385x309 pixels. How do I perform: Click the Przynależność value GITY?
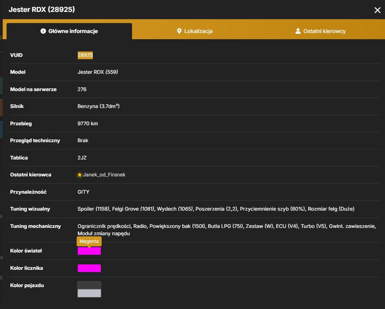(83, 192)
